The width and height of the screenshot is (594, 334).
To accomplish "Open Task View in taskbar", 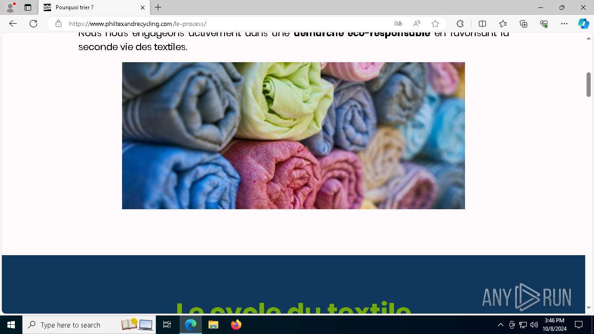I will point(167,325).
